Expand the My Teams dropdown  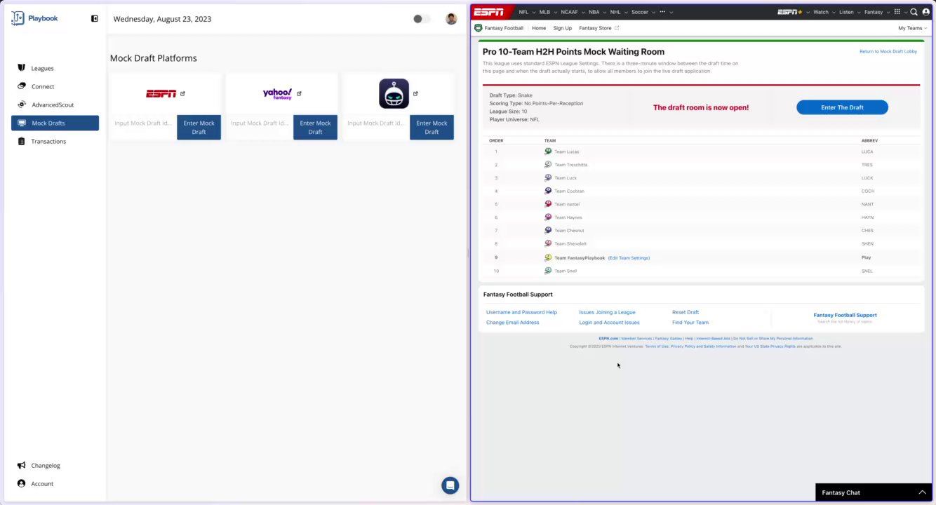[x=913, y=28]
